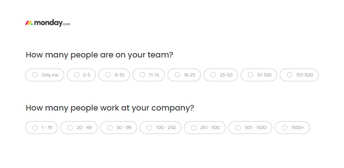Click the monday.com logo
The width and height of the screenshot is (344, 168).
click(x=47, y=23)
